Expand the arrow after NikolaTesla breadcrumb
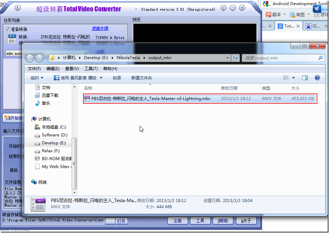Viewport: 329px width, 233px height. (144, 58)
